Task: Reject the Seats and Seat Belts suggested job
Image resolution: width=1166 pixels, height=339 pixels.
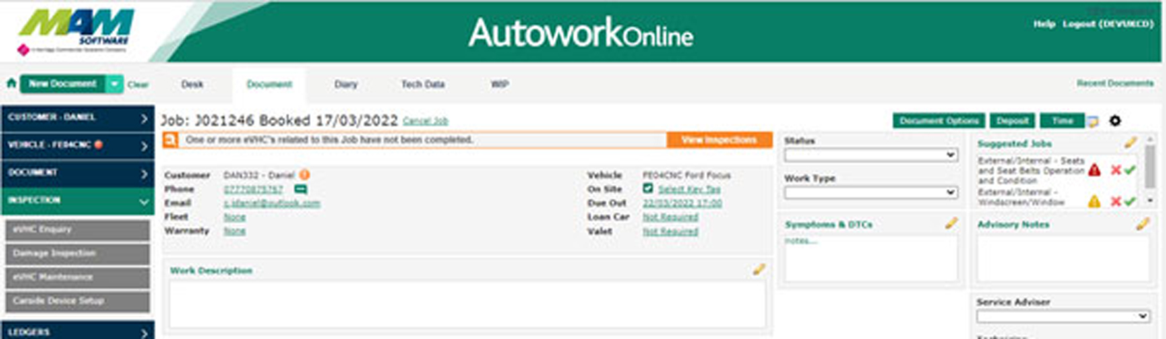Action: click(x=1116, y=171)
